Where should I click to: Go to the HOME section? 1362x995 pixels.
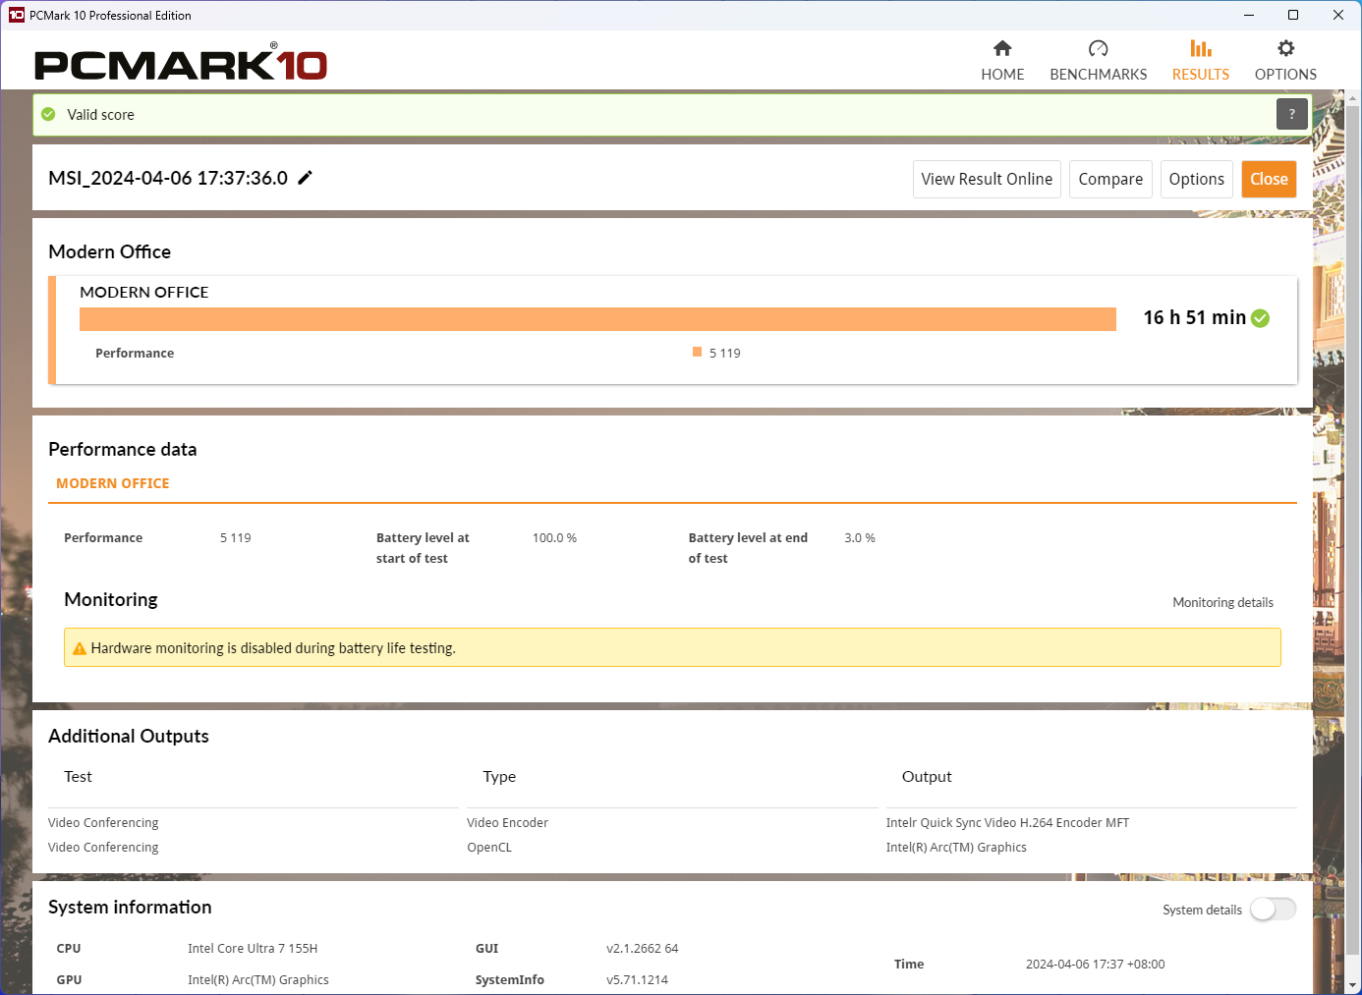[x=1002, y=61]
